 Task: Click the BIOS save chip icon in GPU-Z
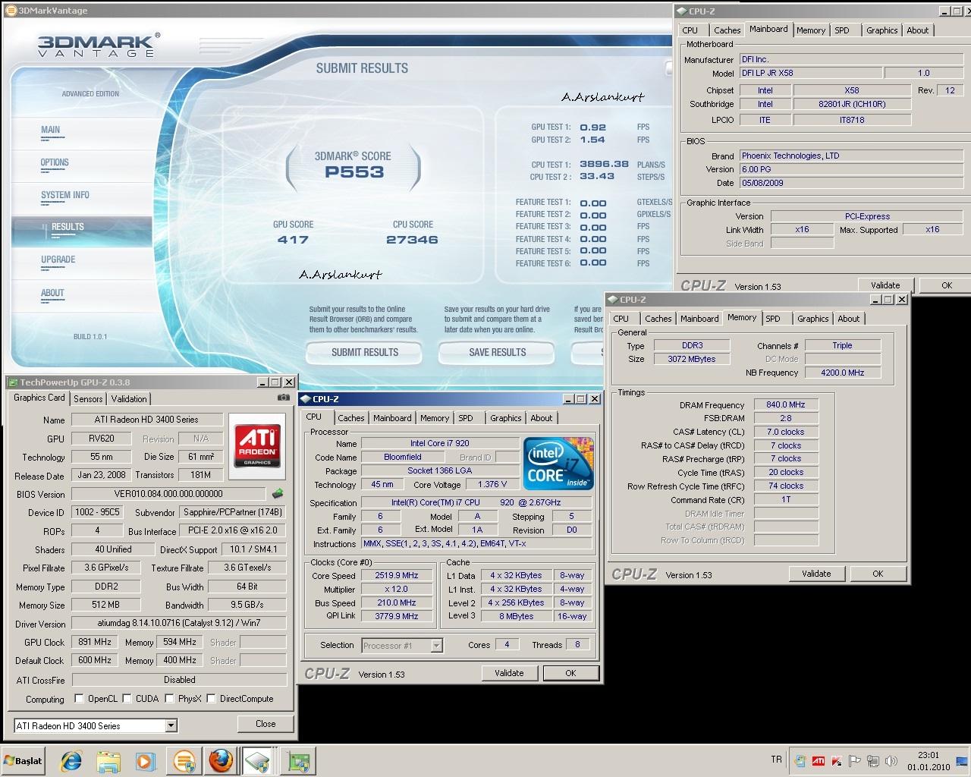(x=278, y=494)
